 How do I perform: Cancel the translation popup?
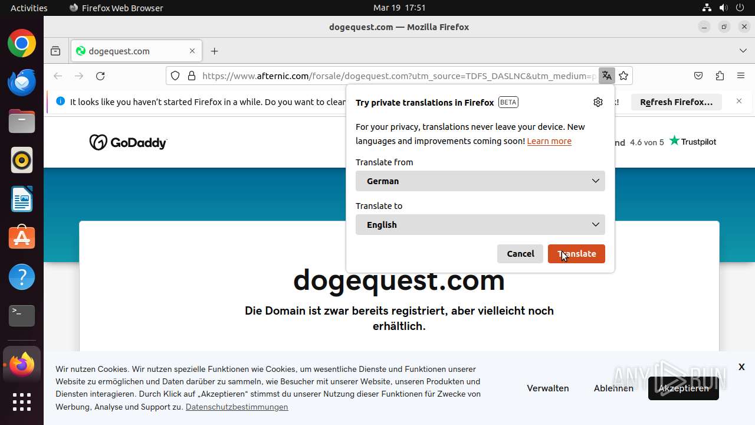(520, 254)
